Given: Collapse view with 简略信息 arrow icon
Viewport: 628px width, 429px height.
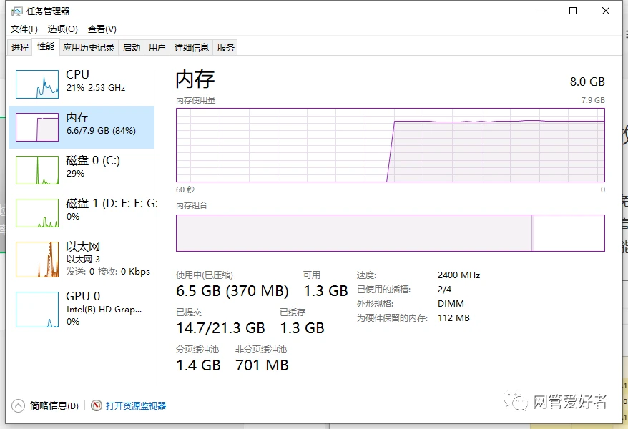Looking at the screenshot, I should tap(19, 405).
